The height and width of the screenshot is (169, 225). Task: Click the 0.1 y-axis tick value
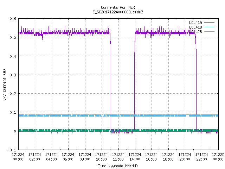click(13, 112)
